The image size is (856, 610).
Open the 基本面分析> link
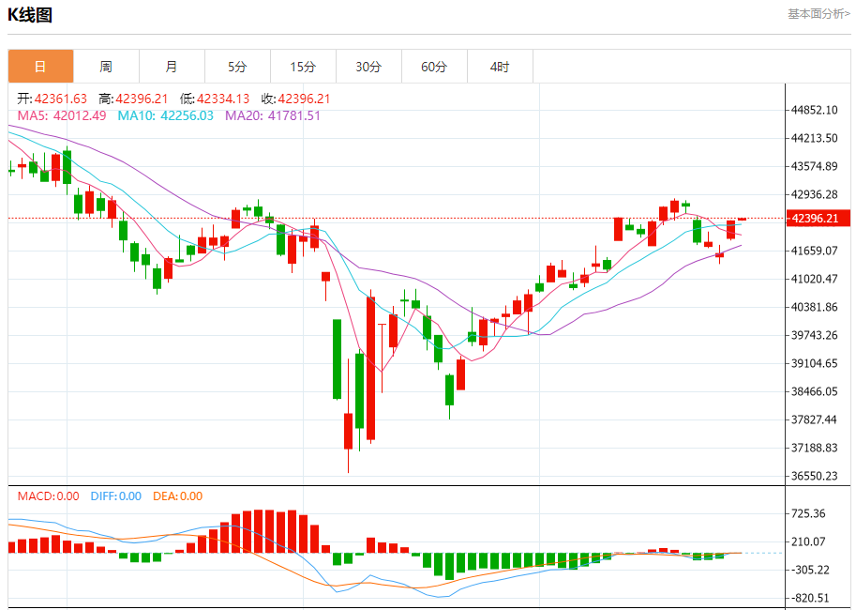[x=818, y=14]
